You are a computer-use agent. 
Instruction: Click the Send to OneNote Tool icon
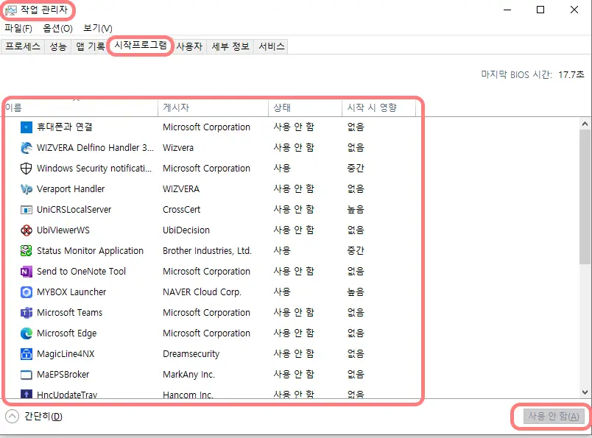point(26,272)
